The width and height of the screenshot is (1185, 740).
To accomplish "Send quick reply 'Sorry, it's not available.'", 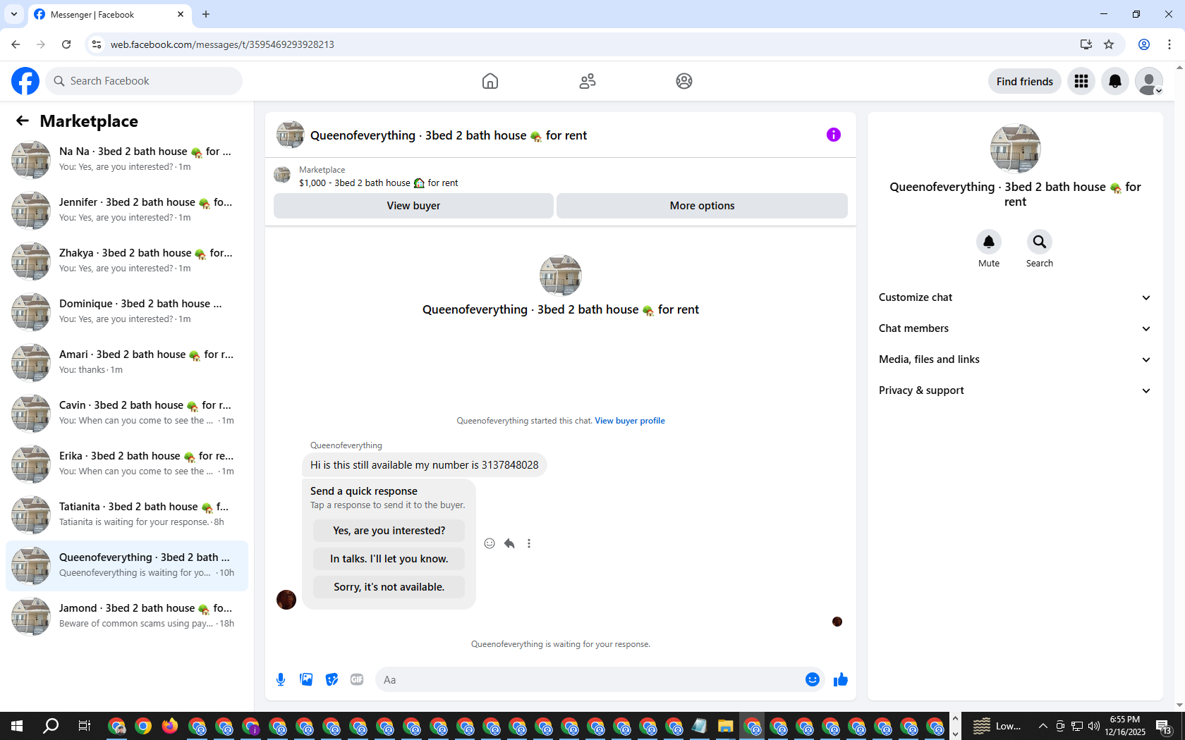I will [389, 587].
